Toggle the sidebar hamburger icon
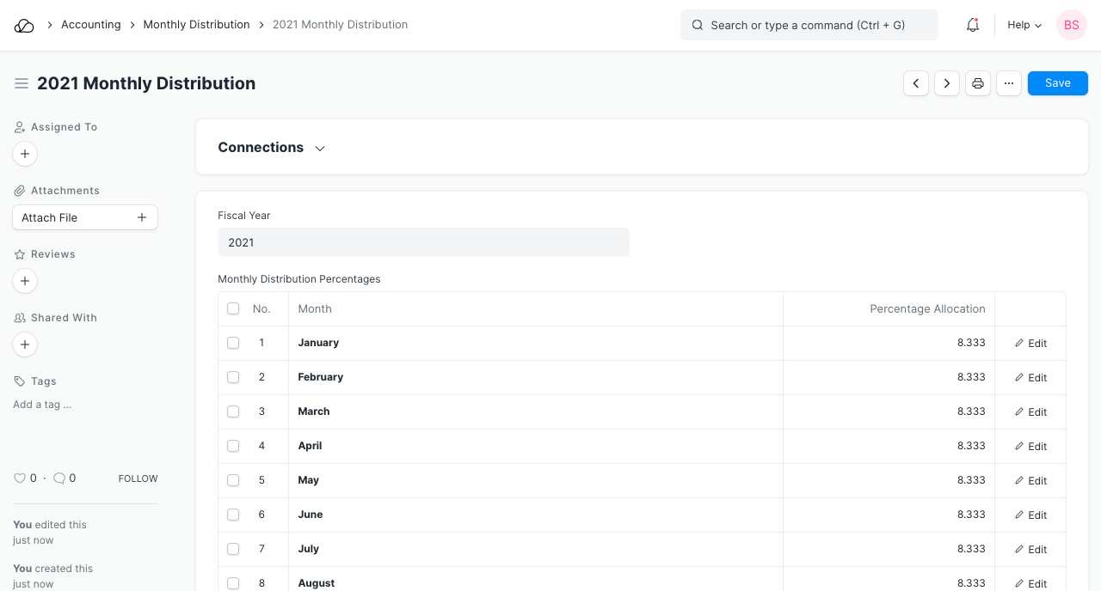Image resolution: width=1101 pixels, height=591 pixels. click(22, 83)
